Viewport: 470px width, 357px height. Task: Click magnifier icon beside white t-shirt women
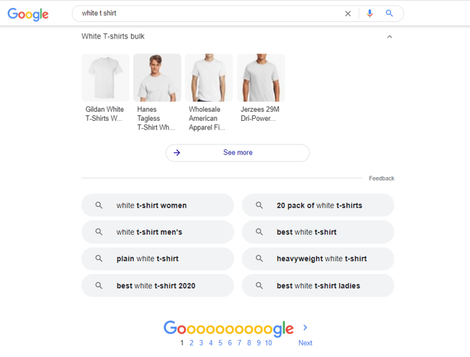point(99,206)
